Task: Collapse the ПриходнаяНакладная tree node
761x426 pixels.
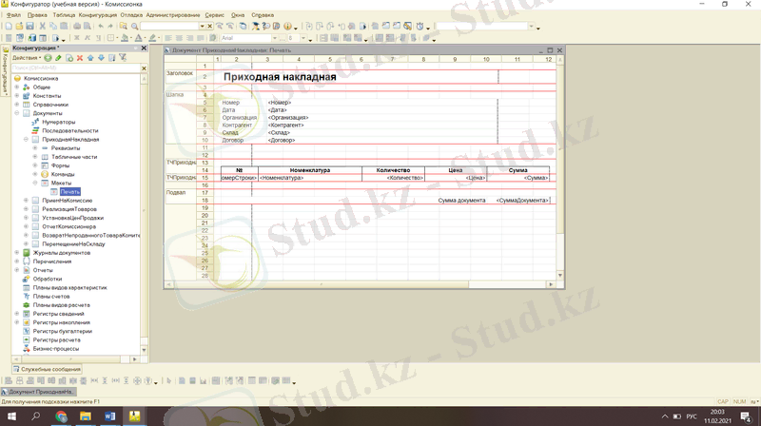Action: click(26, 140)
